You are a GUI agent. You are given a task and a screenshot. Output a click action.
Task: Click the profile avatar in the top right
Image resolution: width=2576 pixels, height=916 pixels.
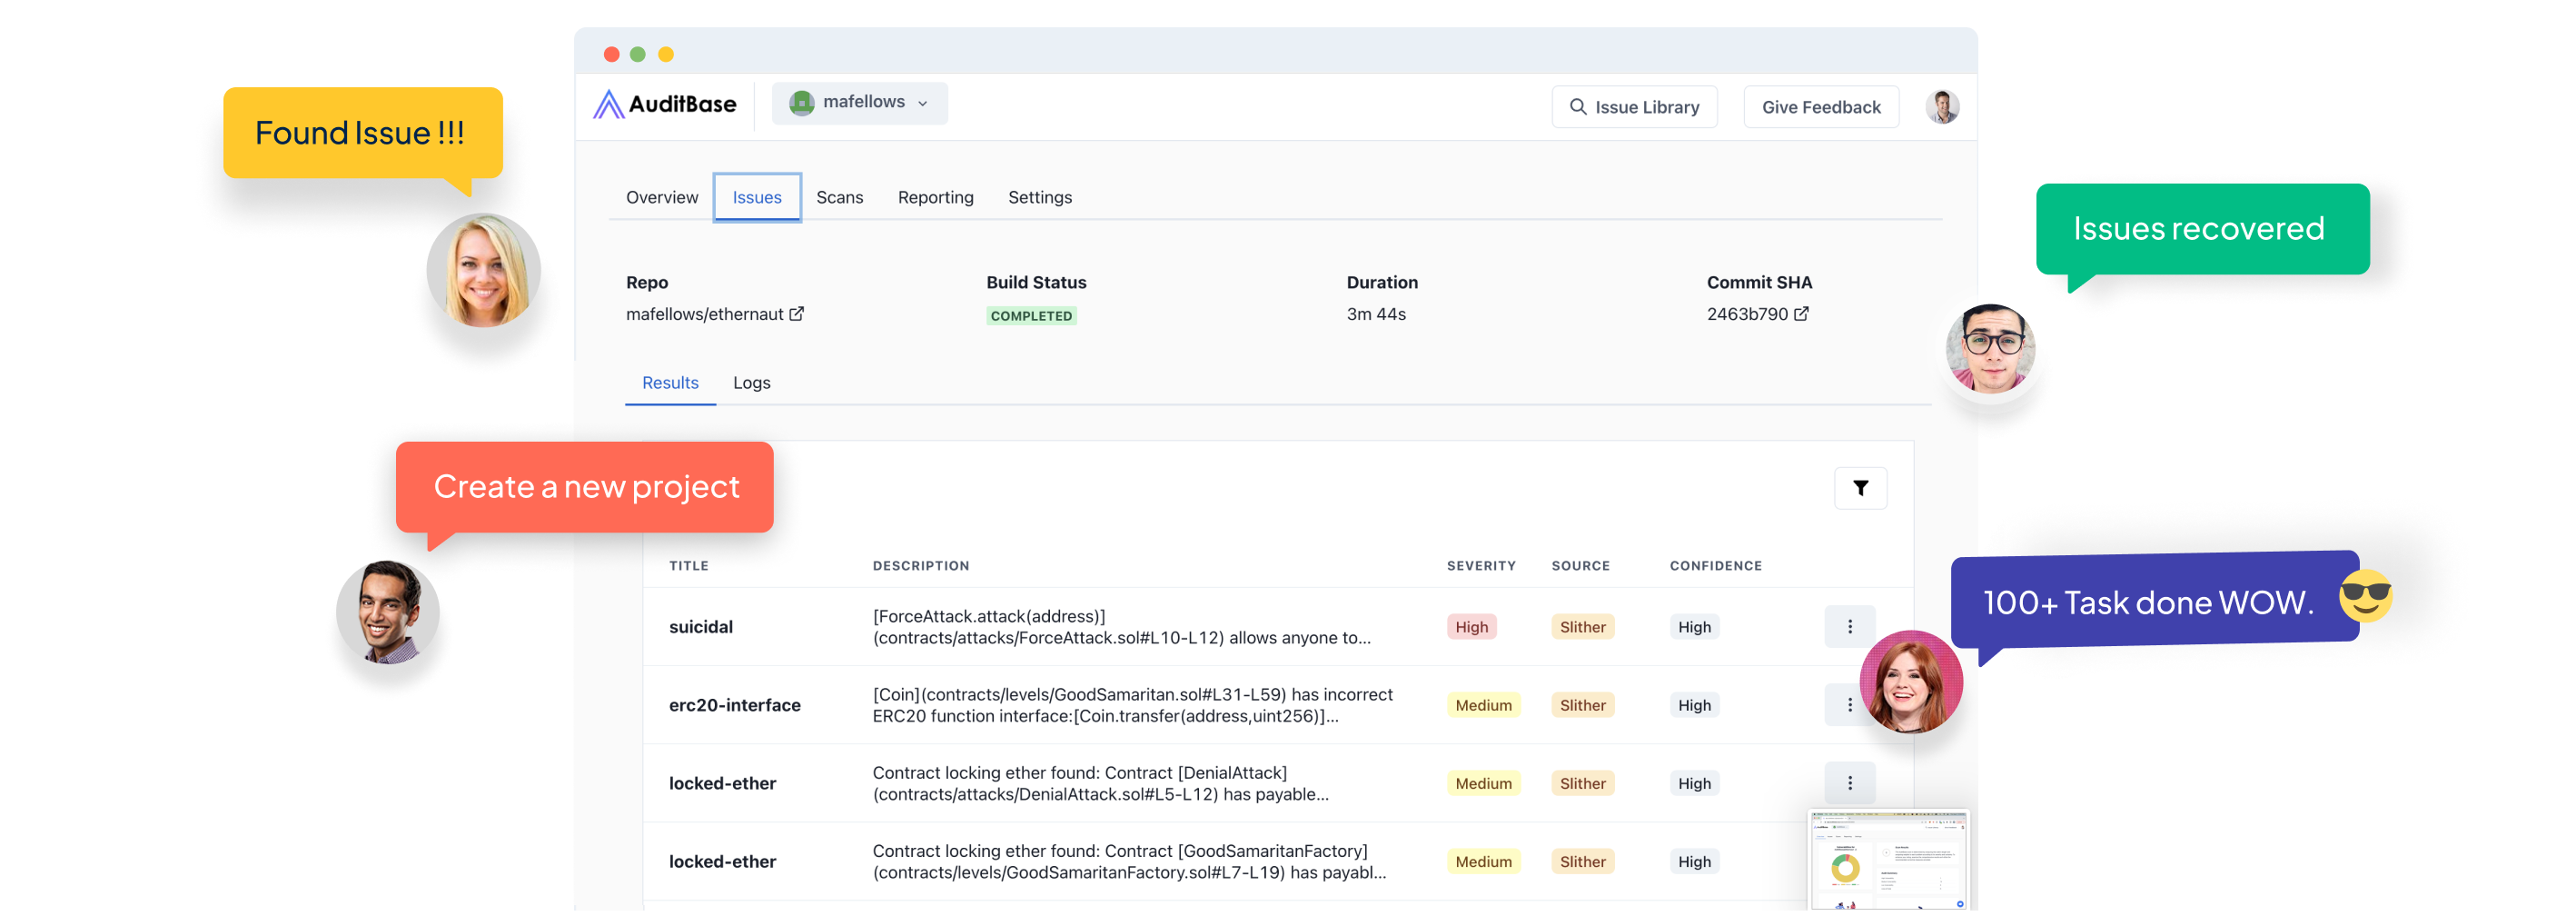pos(1941,106)
